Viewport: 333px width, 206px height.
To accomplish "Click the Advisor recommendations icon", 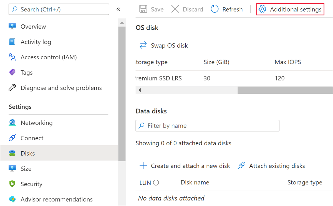I will [x=12, y=199].
